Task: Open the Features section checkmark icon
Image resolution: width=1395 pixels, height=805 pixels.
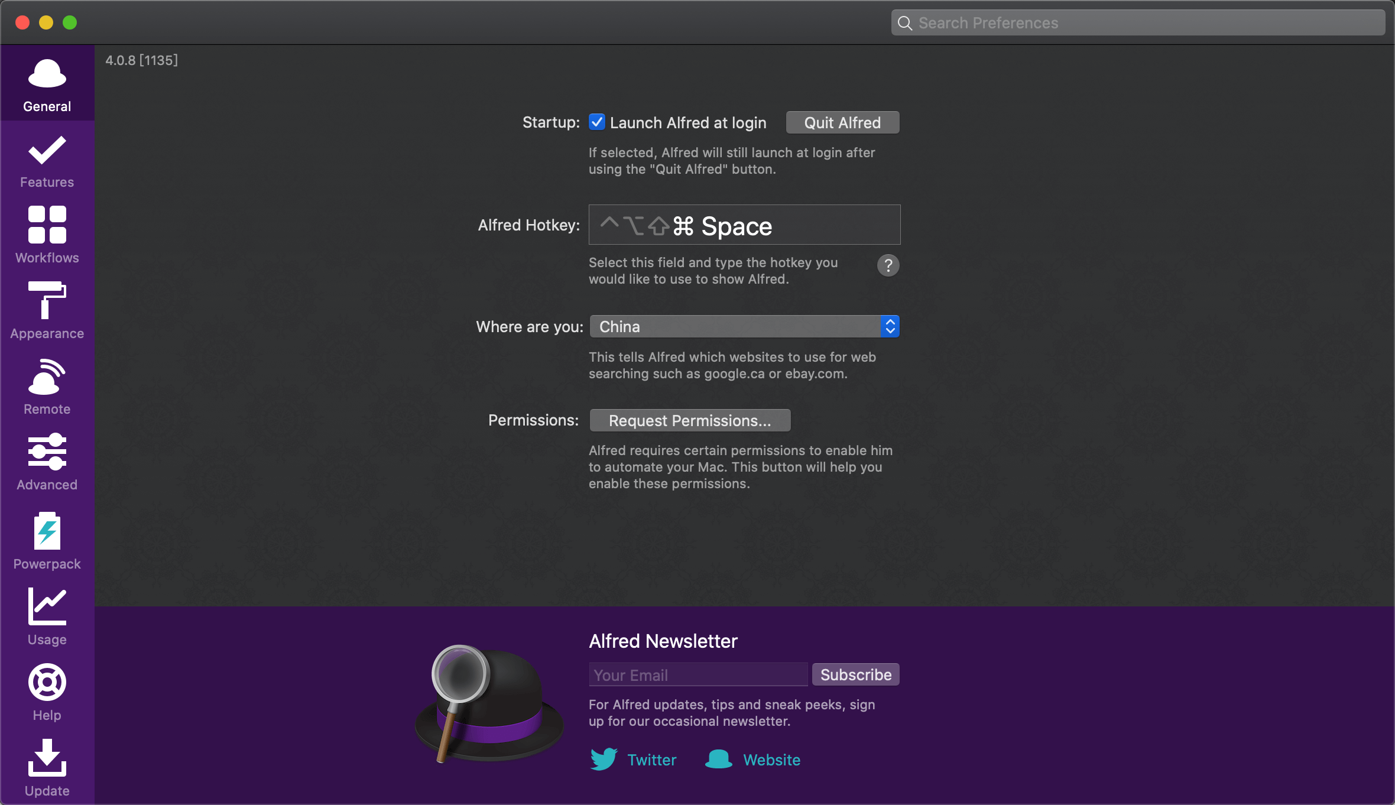Action: (x=47, y=150)
